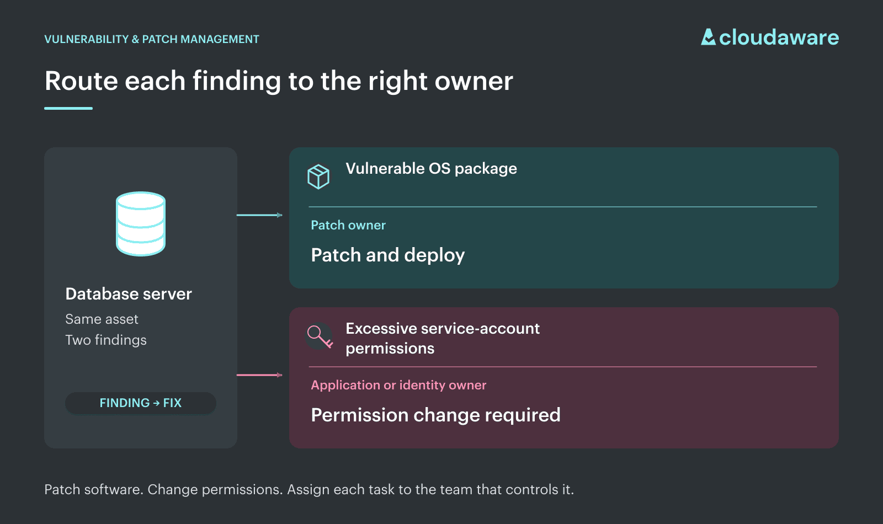Click the footer sentence starting 'Patch software'

pos(309,490)
